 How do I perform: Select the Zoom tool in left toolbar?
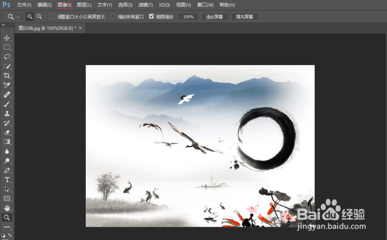(7, 218)
